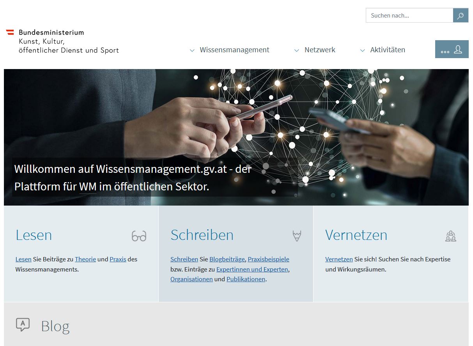The image size is (473, 346).
Task: Click the Blog speech bubble icon
Action: coord(23,325)
